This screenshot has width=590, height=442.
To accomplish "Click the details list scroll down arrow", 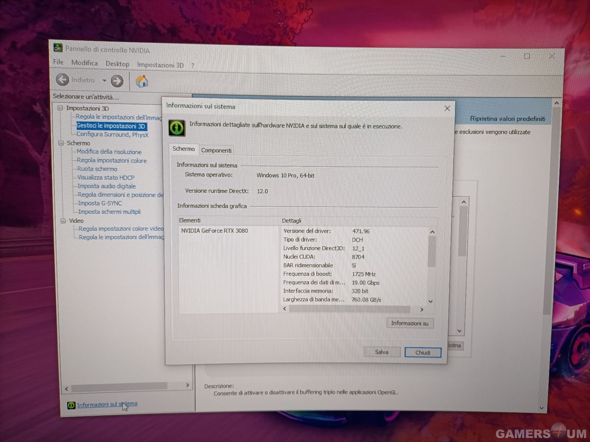I will pos(431,301).
